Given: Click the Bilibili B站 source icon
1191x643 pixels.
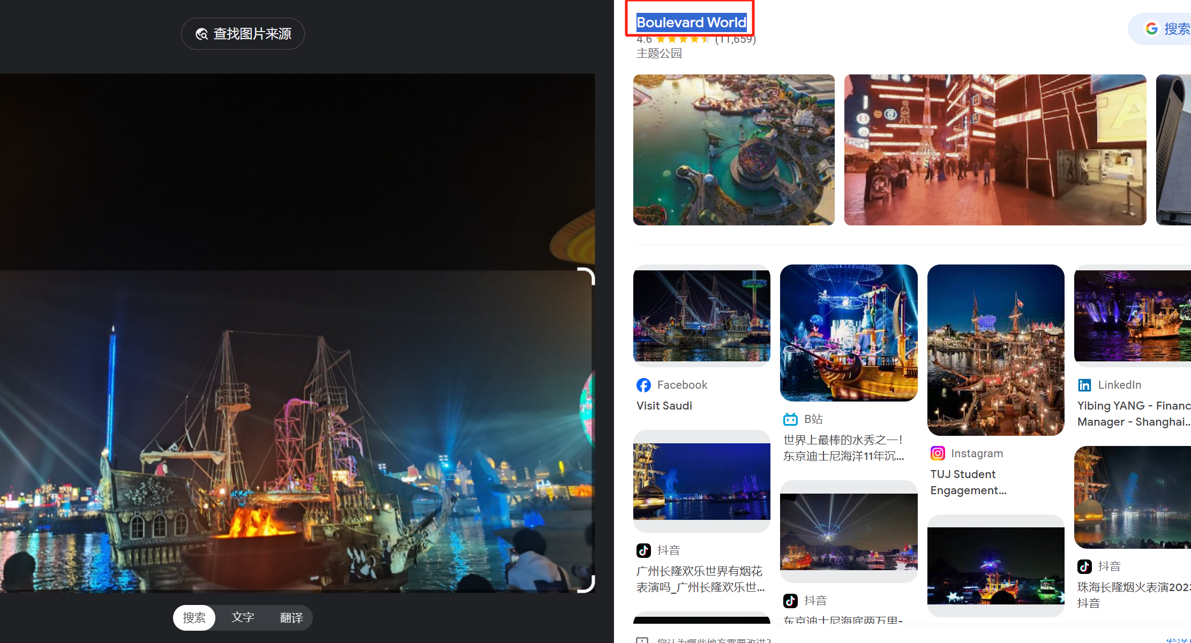Looking at the screenshot, I should click(x=790, y=419).
